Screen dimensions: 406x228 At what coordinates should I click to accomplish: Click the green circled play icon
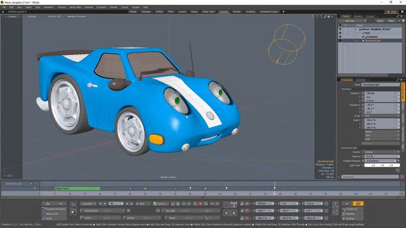click(x=74, y=212)
